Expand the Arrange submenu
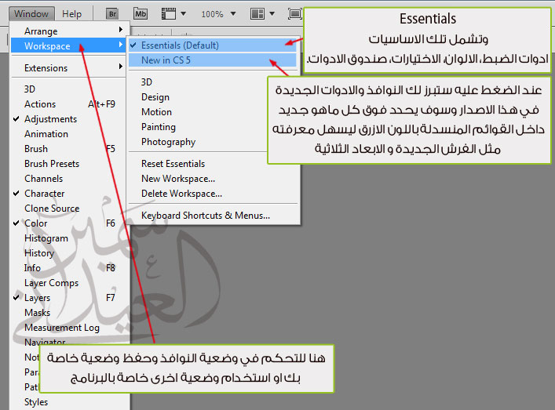 tap(70, 31)
